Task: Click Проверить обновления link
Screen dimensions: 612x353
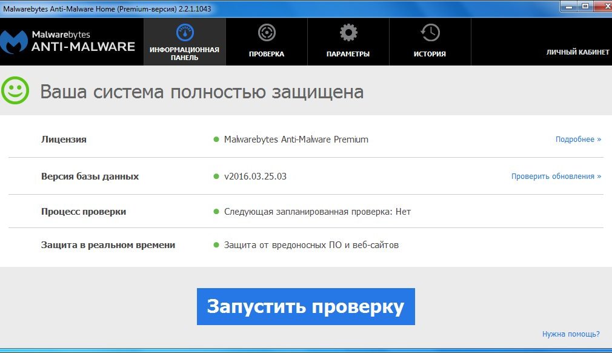Action: [x=556, y=176]
